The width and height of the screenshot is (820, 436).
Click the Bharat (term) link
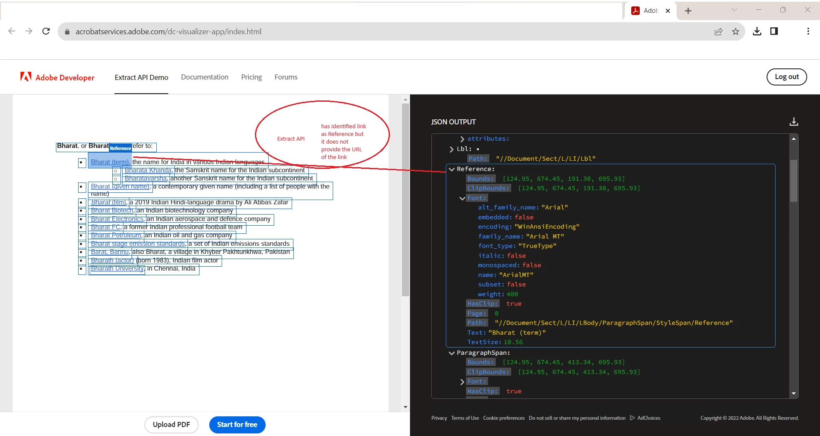tap(110, 162)
